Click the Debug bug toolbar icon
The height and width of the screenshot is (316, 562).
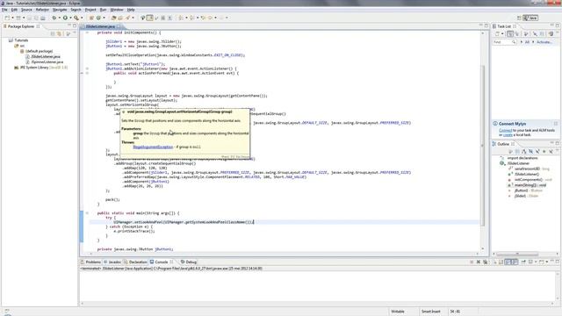click(x=54, y=18)
